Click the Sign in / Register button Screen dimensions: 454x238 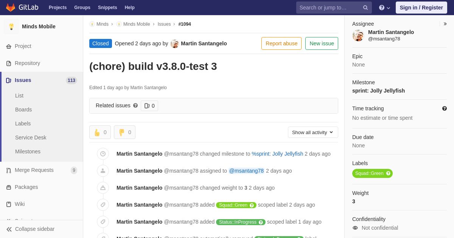point(421,8)
